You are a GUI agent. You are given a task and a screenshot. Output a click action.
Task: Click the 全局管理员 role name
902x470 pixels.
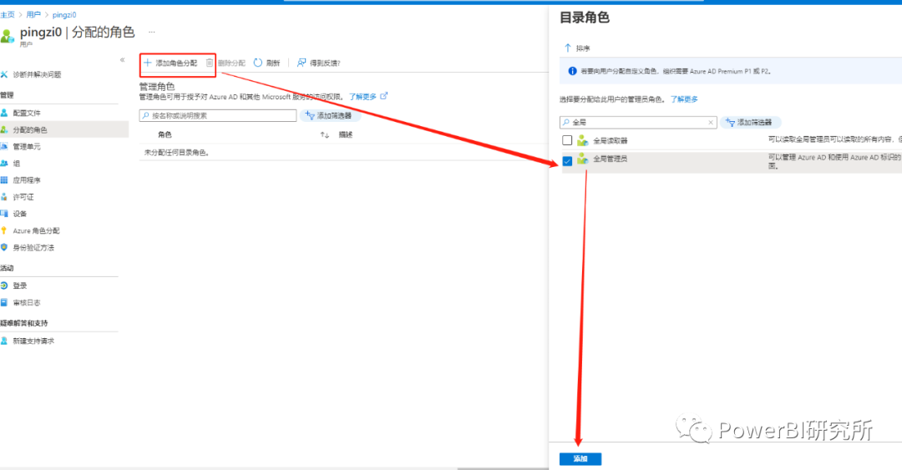pos(611,159)
